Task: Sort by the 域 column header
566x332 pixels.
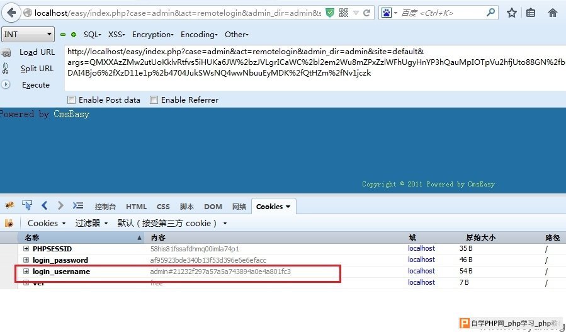Action: click(412, 238)
